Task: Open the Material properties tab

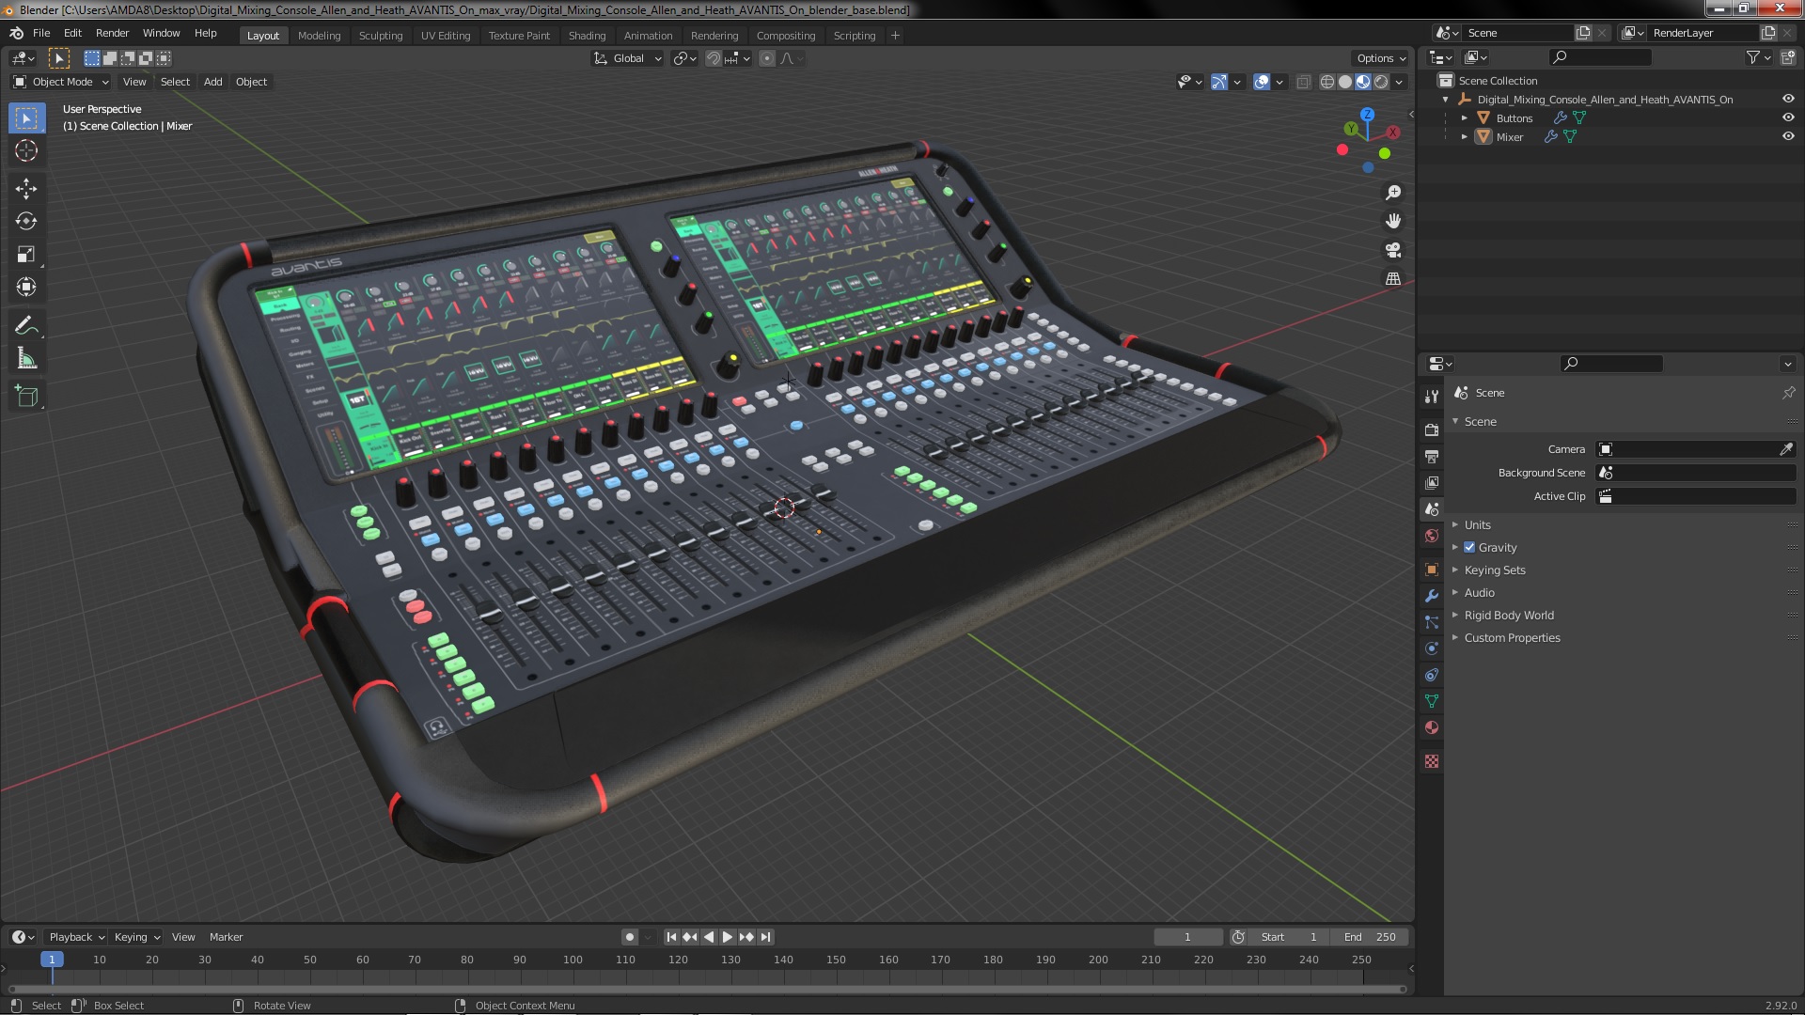Action: [x=1432, y=727]
